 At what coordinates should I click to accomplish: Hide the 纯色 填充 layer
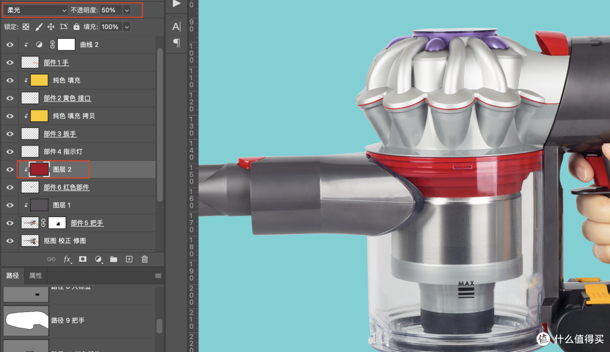pos(10,81)
